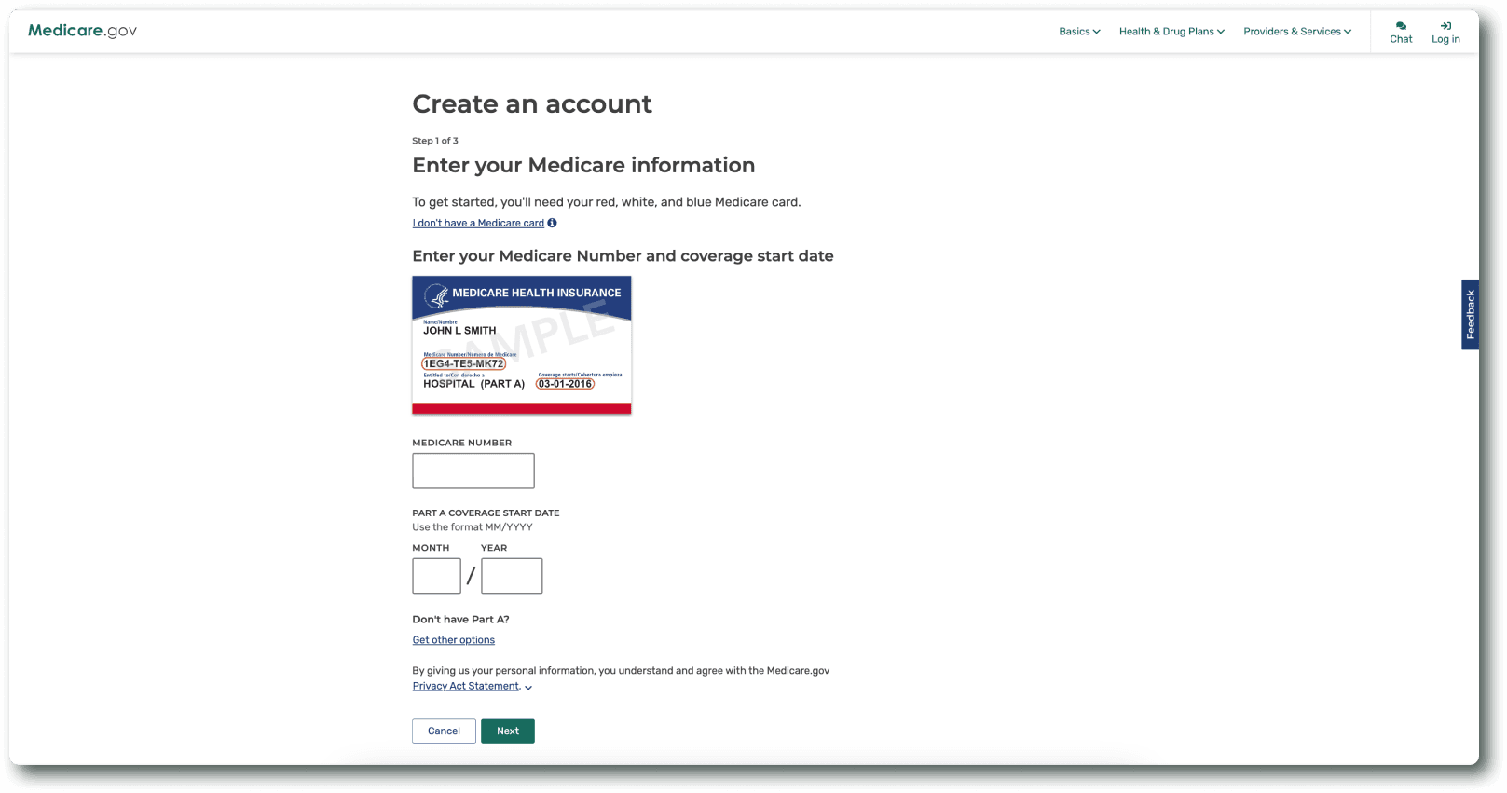Go to Medicare.gov home logo
This screenshot has height=793, width=1507.
(82, 31)
